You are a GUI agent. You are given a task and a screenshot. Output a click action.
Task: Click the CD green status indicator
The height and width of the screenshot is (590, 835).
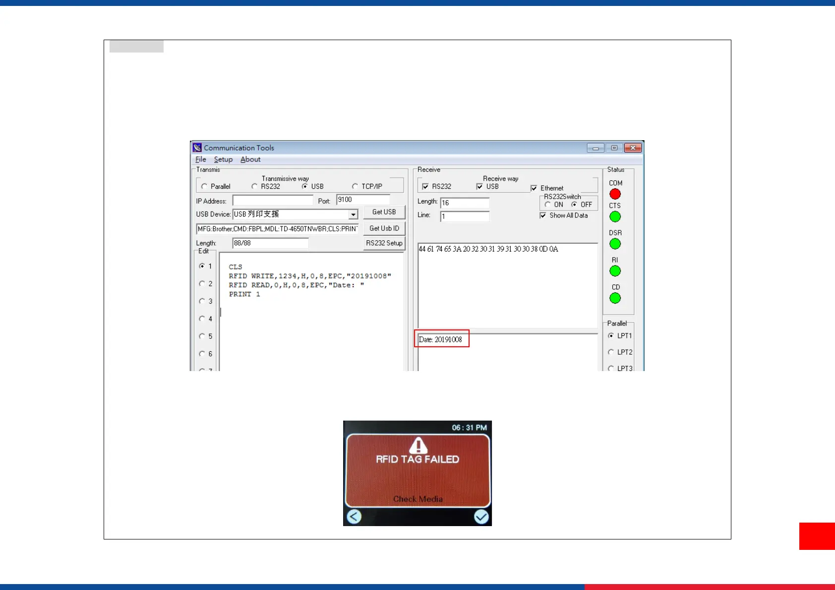(x=615, y=298)
